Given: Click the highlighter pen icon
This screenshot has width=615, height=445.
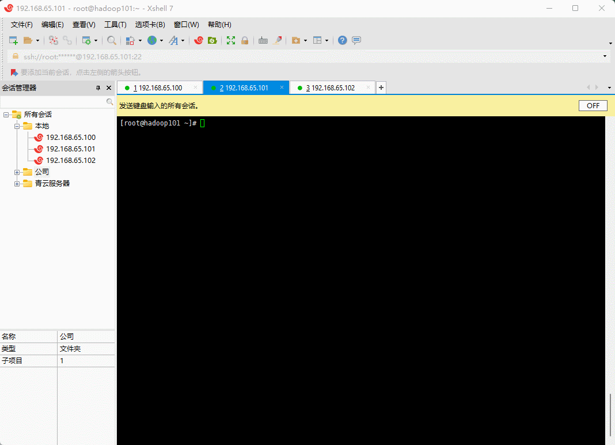Looking at the screenshot, I should [x=278, y=40].
